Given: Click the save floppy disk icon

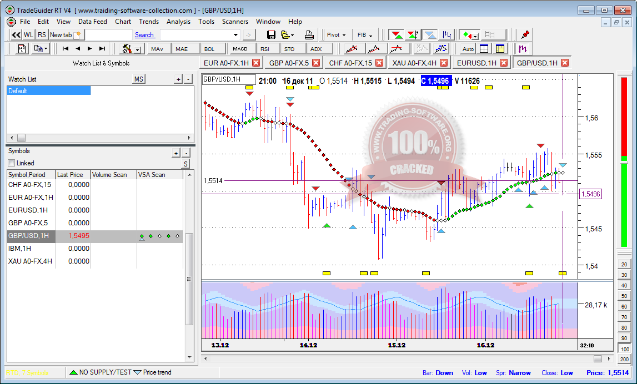Looking at the screenshot, I should pyautogui.click(x=271, y=35).
